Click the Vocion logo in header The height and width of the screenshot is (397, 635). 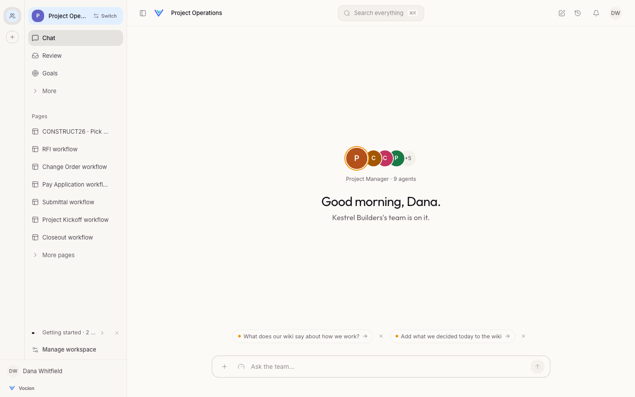(x=159, y=13)
